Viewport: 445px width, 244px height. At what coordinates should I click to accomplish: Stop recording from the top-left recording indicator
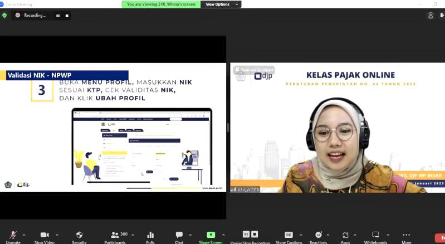point(67,16)
